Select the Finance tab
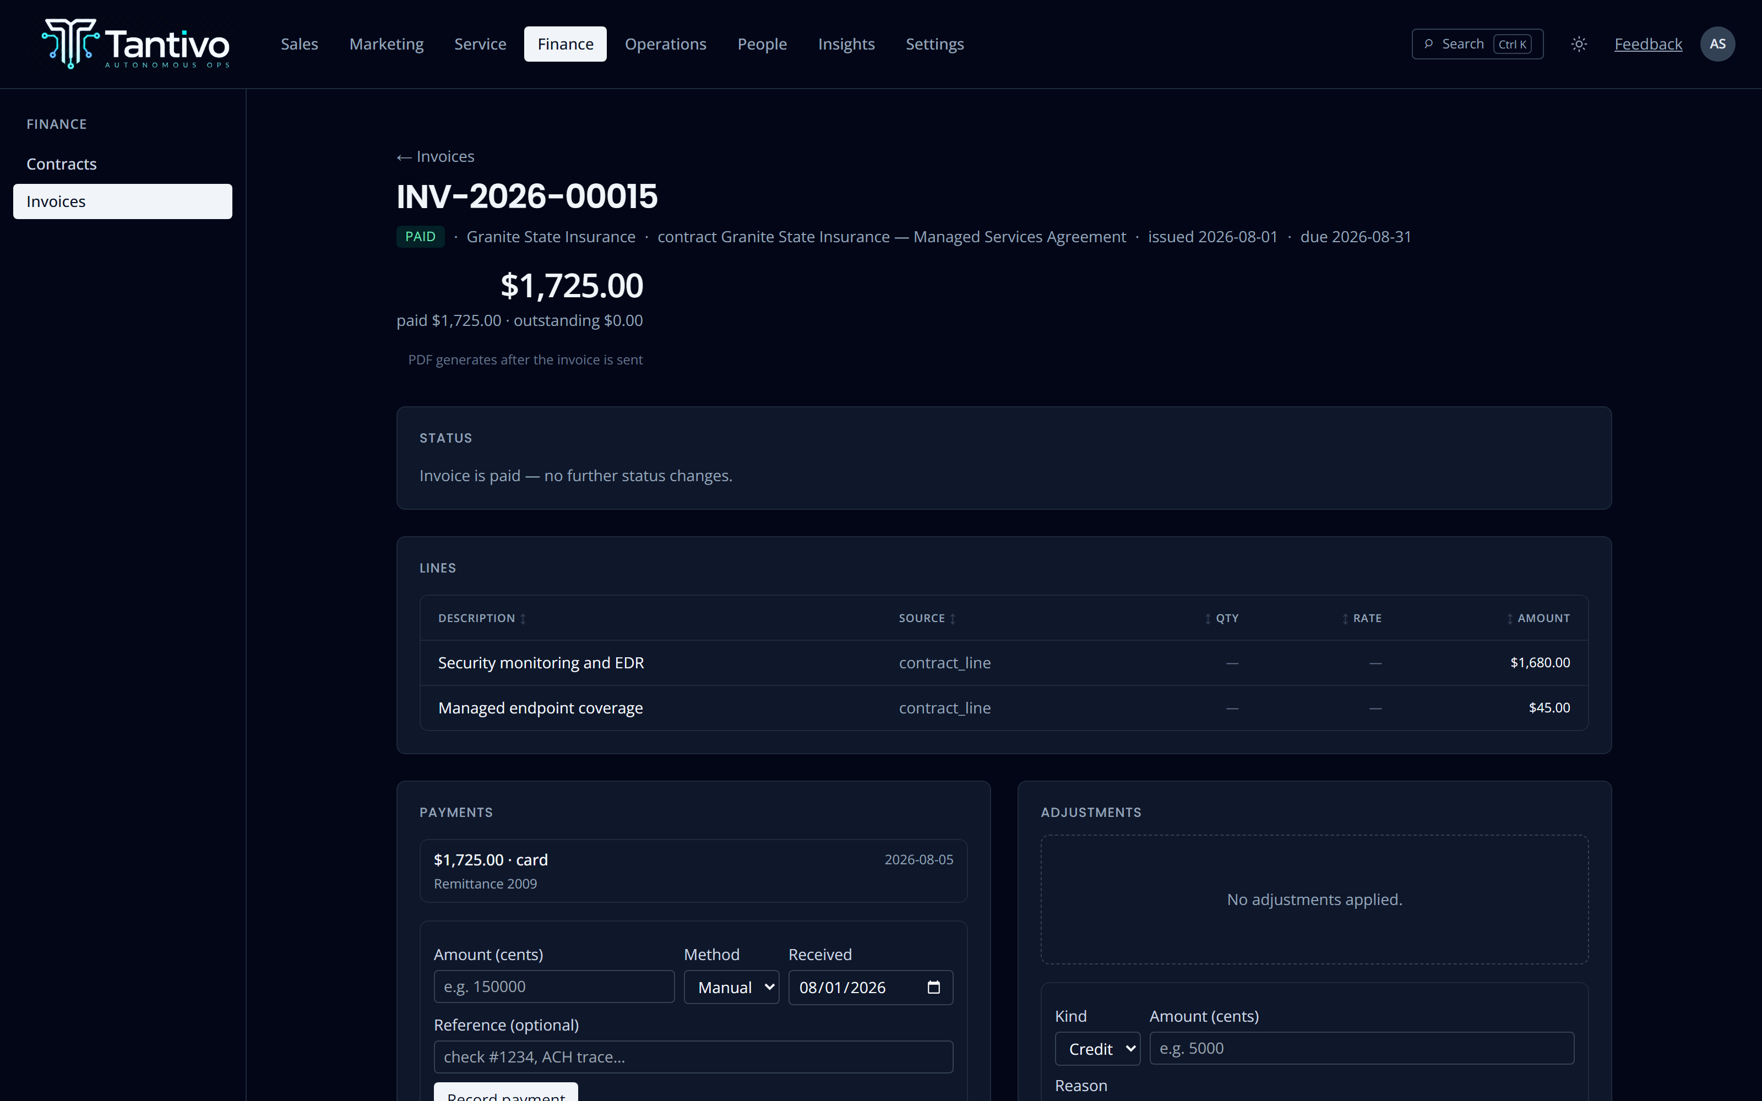Screen dimensions: 1762x1101 565,45
